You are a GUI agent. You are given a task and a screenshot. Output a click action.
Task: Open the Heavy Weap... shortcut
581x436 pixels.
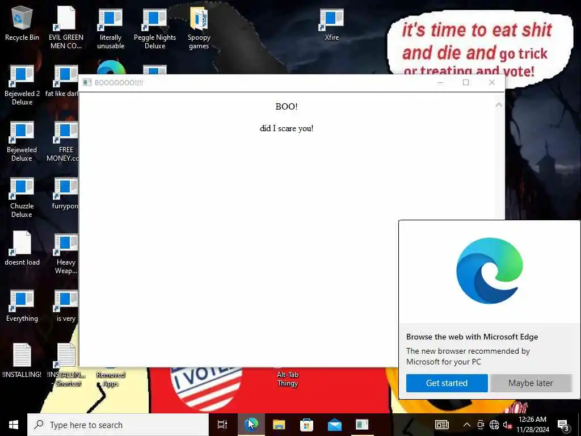click(66, 254)
